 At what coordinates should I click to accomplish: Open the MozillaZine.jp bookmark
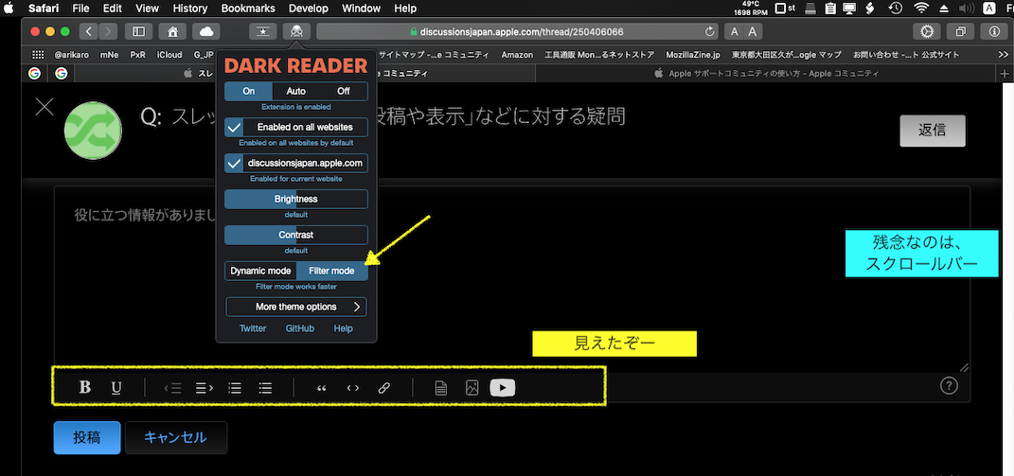(x=693, y=55)
